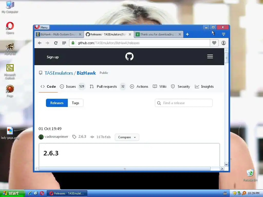263x197 pixels.
Task: Go to the Actions tab
Action: click(x=139, y=87)
